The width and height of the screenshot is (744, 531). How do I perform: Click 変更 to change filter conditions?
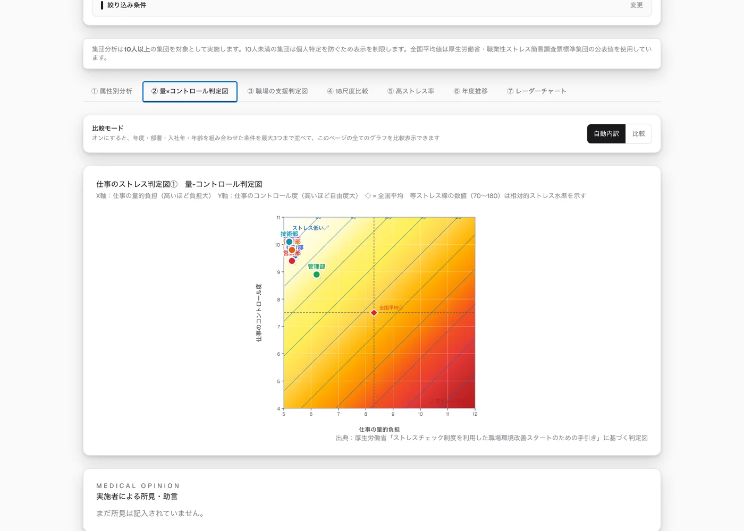pyautogui.click(x=637, y=5)
